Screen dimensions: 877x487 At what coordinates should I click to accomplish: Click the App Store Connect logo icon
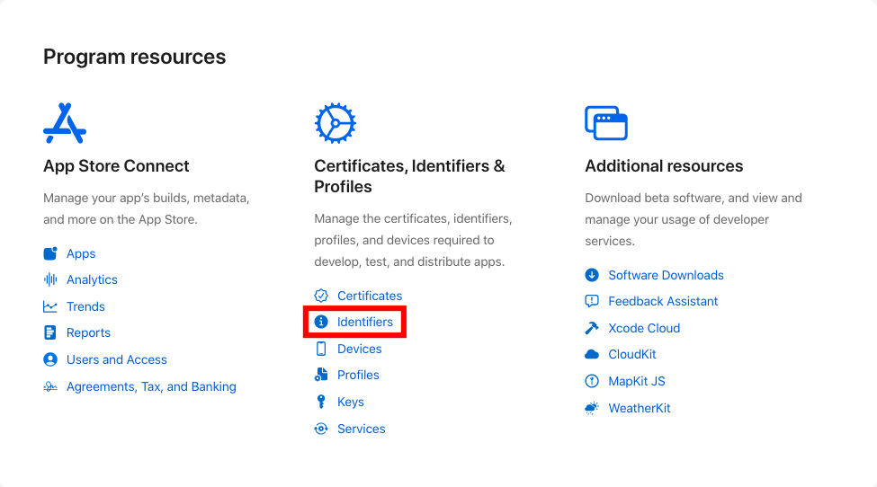pos(65,123)
